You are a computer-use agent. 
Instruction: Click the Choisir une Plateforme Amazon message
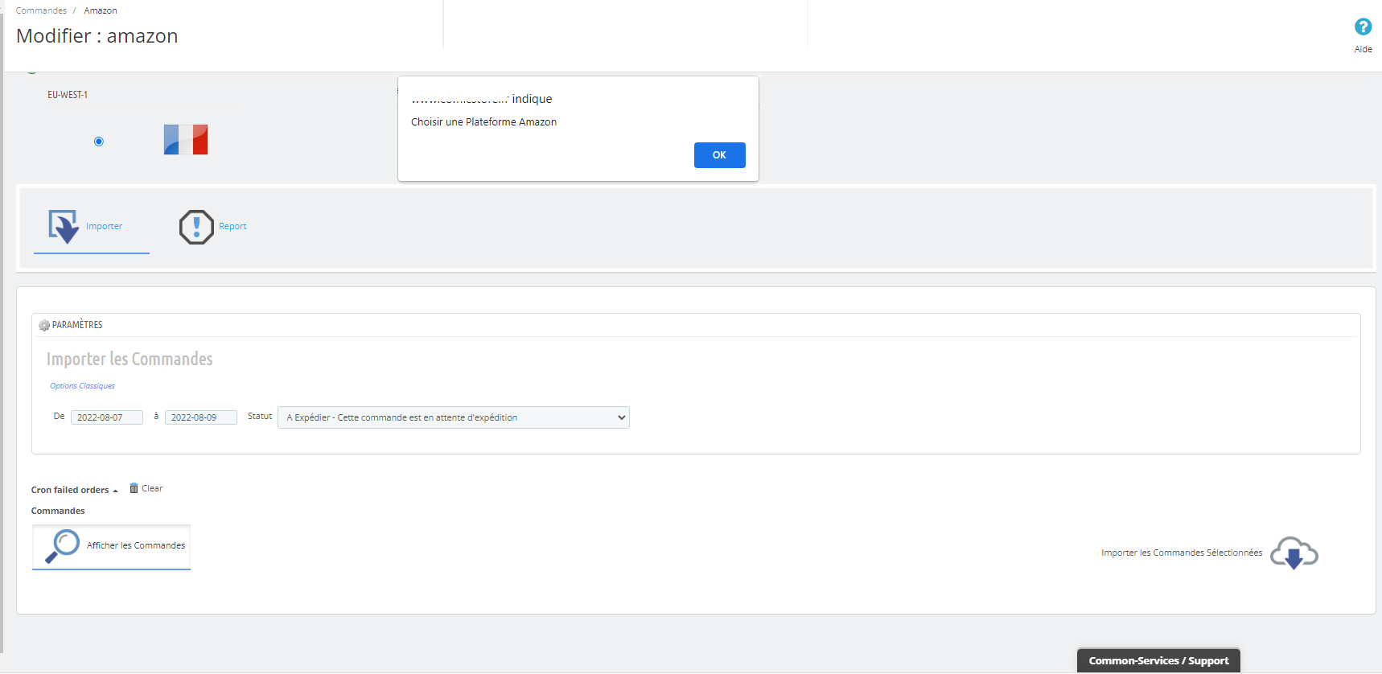[483, 122]
